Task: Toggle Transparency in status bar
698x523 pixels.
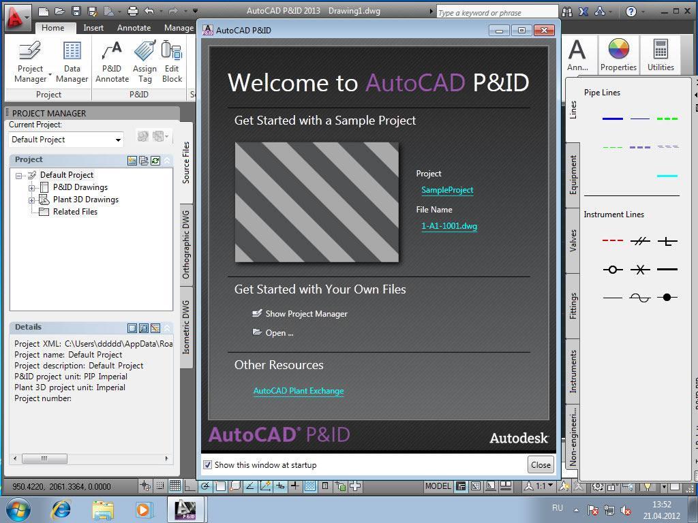Action: coord(310,486)
